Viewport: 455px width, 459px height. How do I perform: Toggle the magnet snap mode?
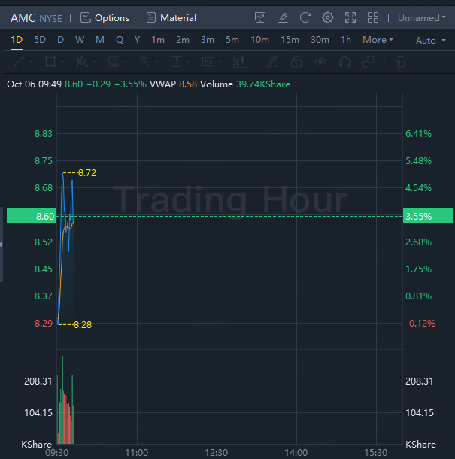coord(346,62)
